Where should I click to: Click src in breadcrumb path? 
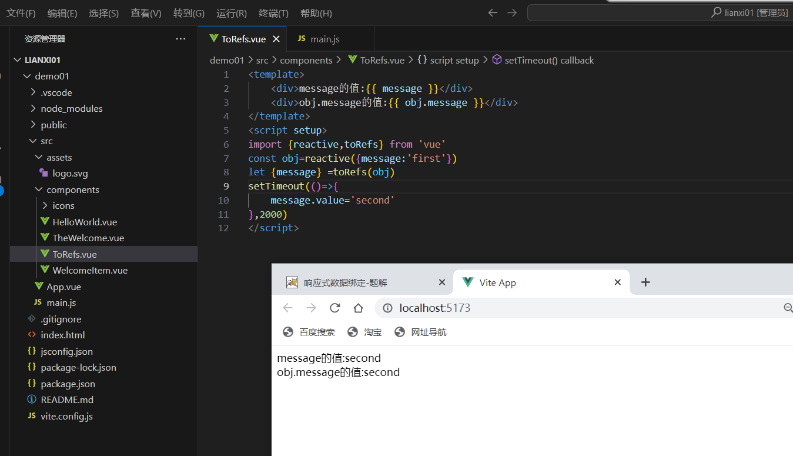click(262, 60)
